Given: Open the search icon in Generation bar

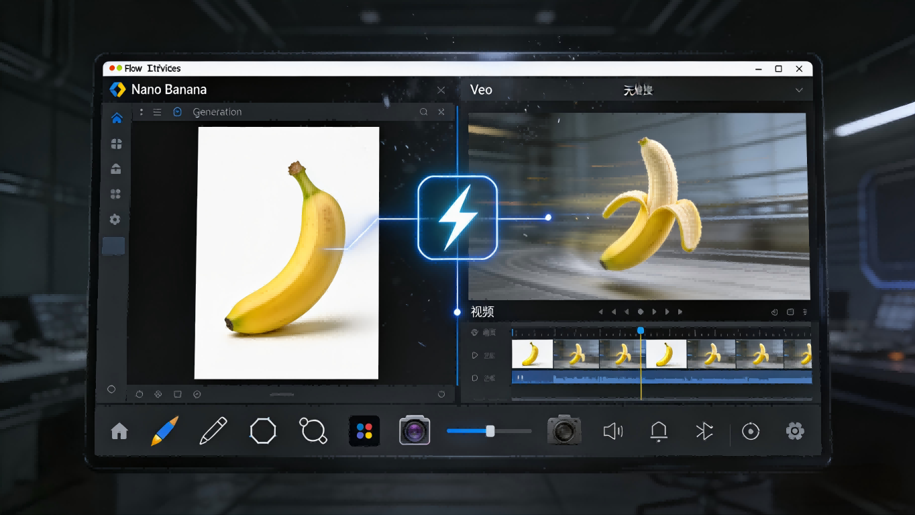Looking at the screenshot, I should pos(423,112).
